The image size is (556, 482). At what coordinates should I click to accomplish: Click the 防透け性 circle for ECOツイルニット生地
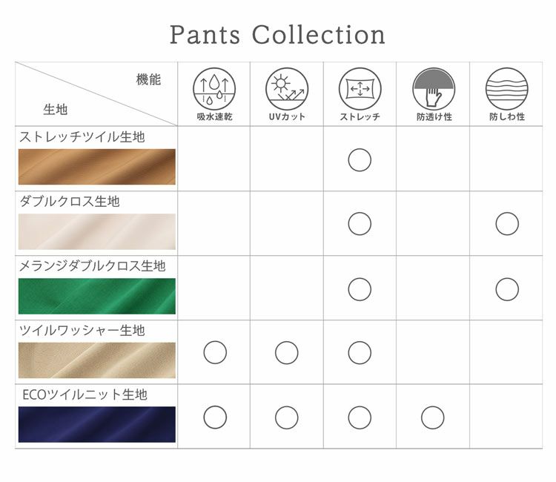click(433, 417)
